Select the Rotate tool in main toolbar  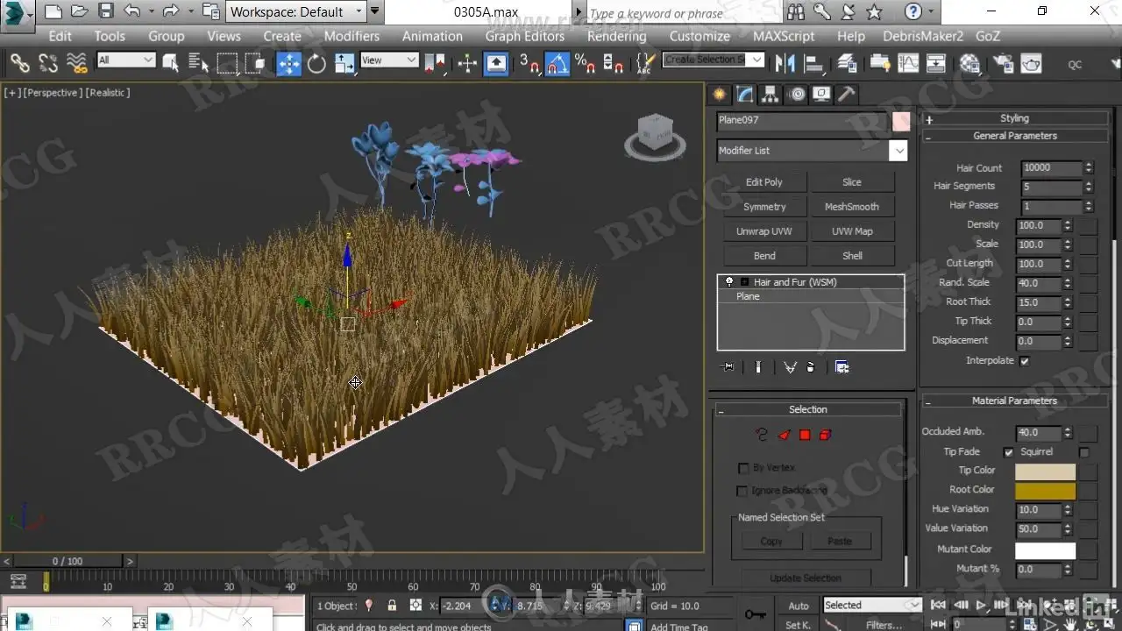(x=316, y=63)
